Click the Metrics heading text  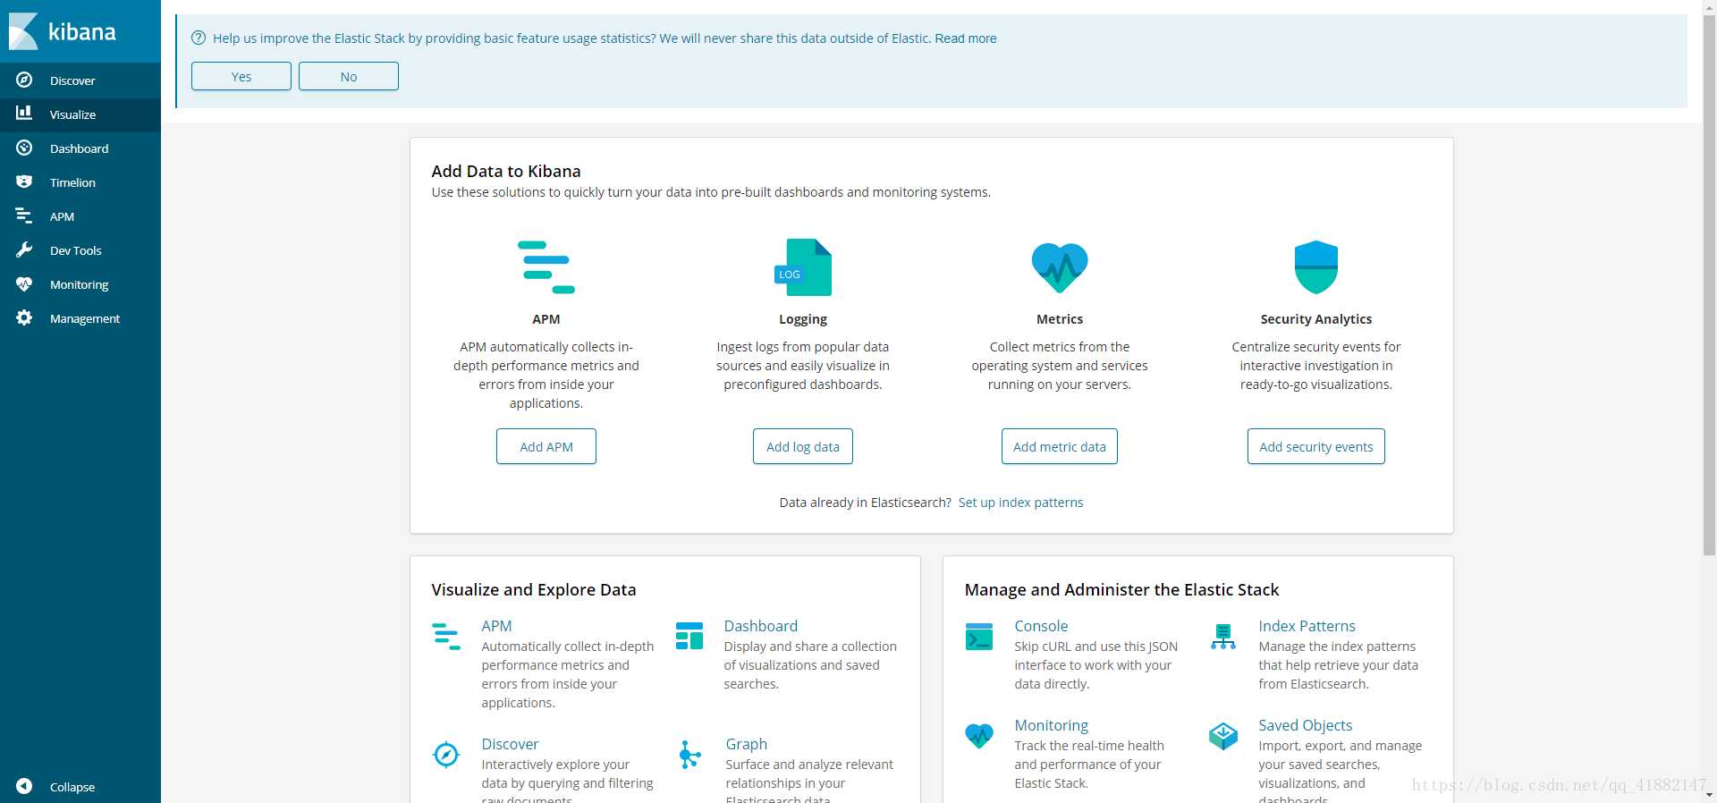(1060, 319)
